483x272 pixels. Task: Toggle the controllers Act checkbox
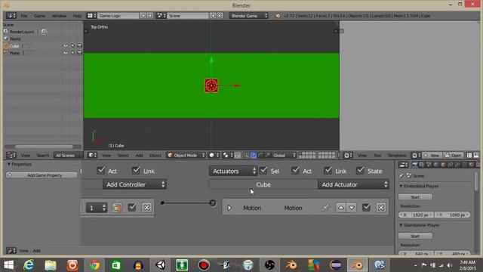pyautogui.click(x=100, y=170)
